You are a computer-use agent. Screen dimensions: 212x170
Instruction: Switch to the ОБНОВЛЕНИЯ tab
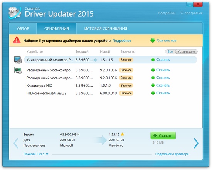[x=57, y=28]
